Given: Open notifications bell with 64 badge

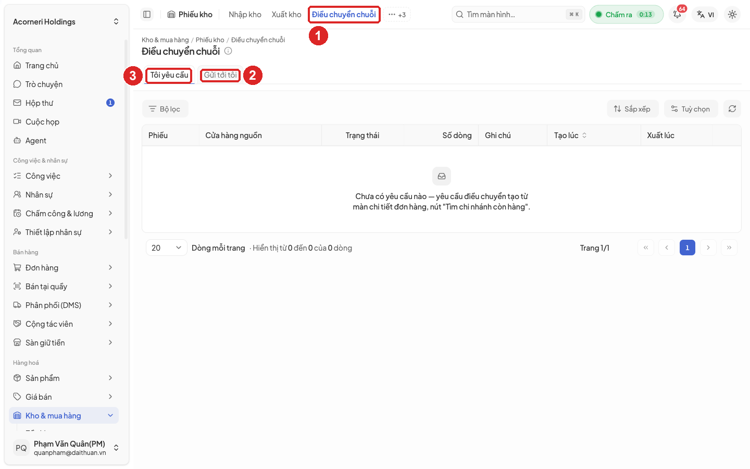Looking at the screenshot, I should coord(677,15).
